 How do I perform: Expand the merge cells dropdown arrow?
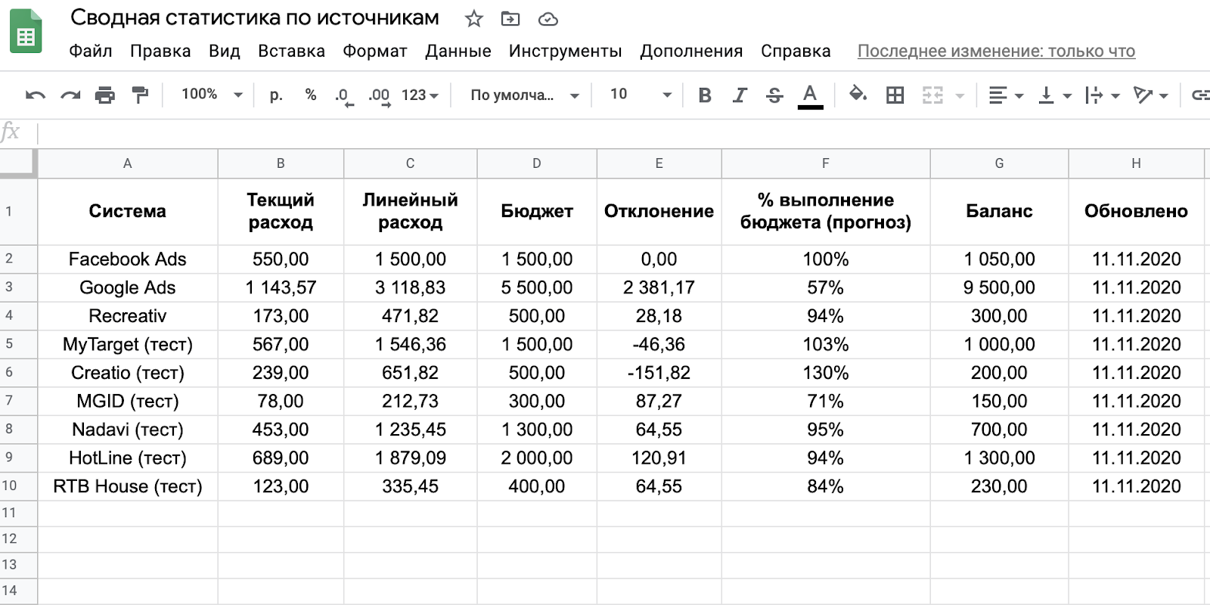(960, 96)
